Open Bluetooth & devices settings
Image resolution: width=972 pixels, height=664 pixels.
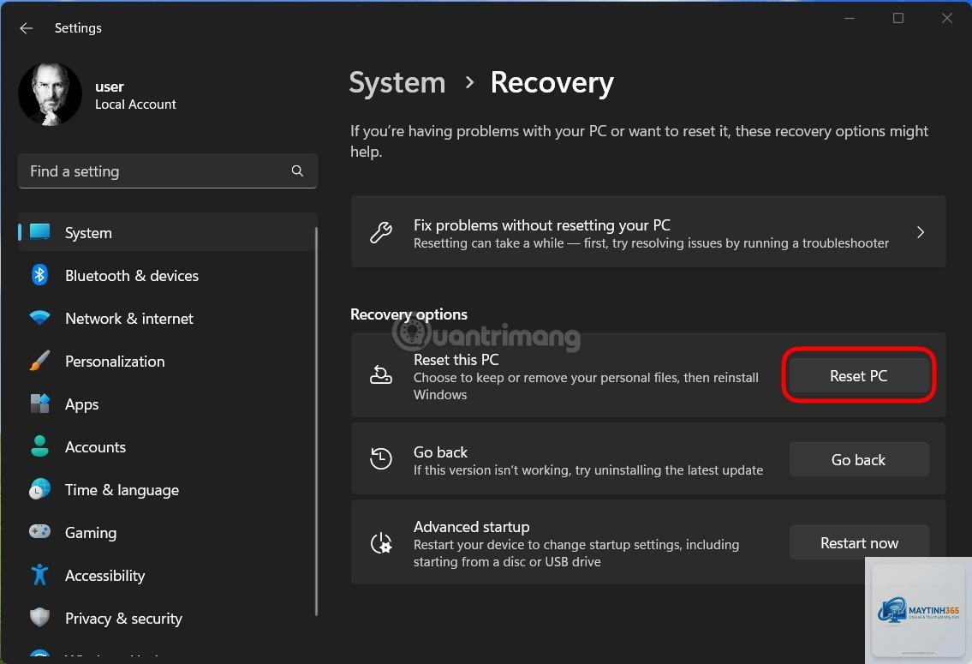pos(167,275)
